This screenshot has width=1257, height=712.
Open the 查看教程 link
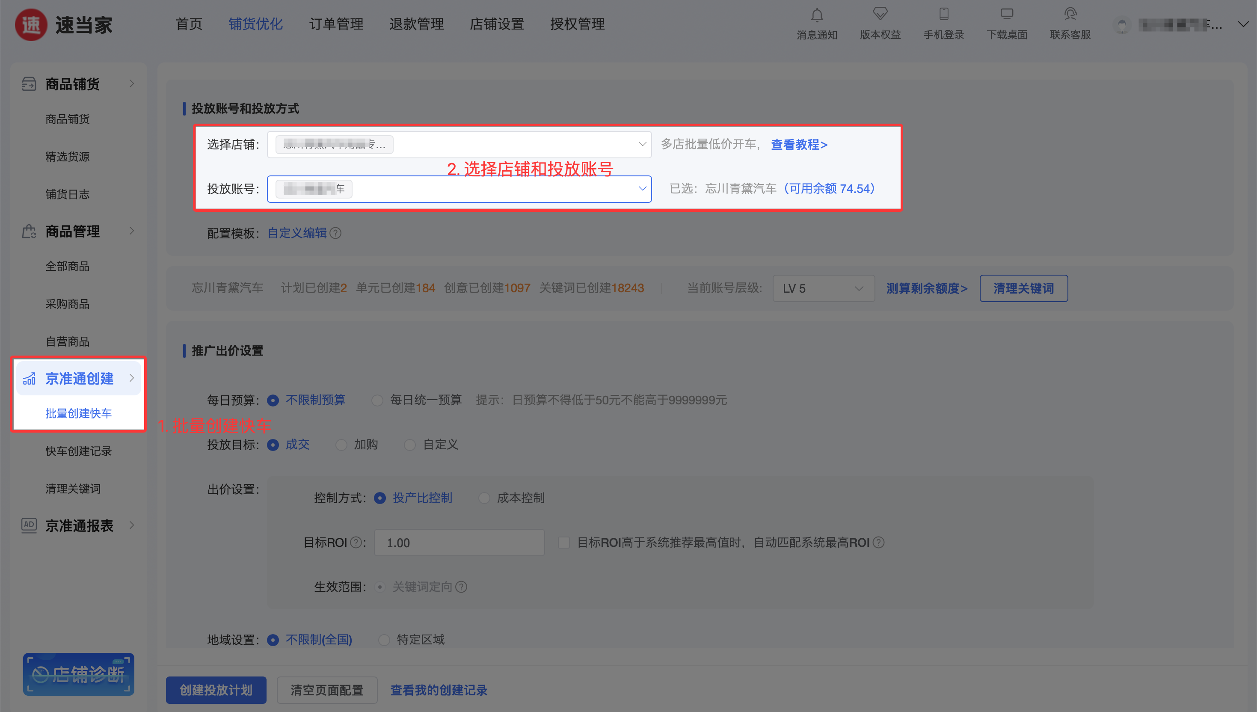pyautogui.click(x=799, y=145)
